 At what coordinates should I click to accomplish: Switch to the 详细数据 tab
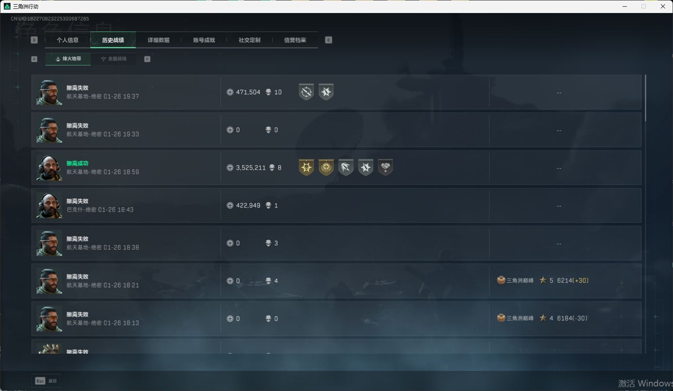tap(158, 40)
